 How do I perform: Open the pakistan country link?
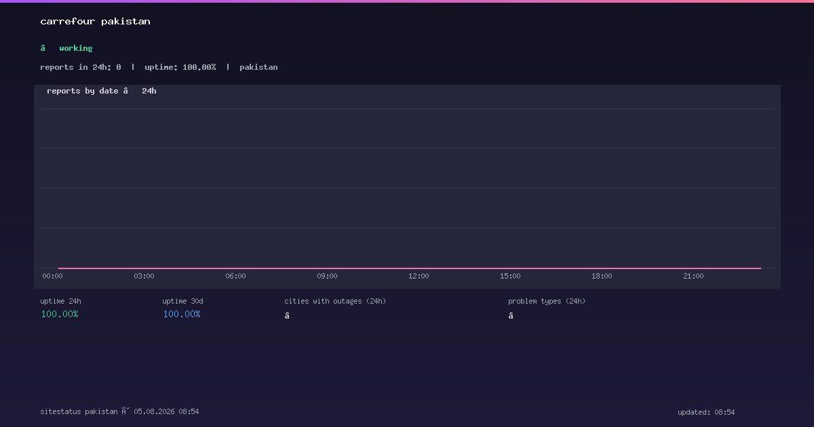pos(258,67)
